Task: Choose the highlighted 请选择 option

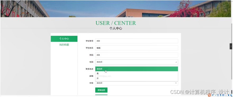Action: [136, 69]
